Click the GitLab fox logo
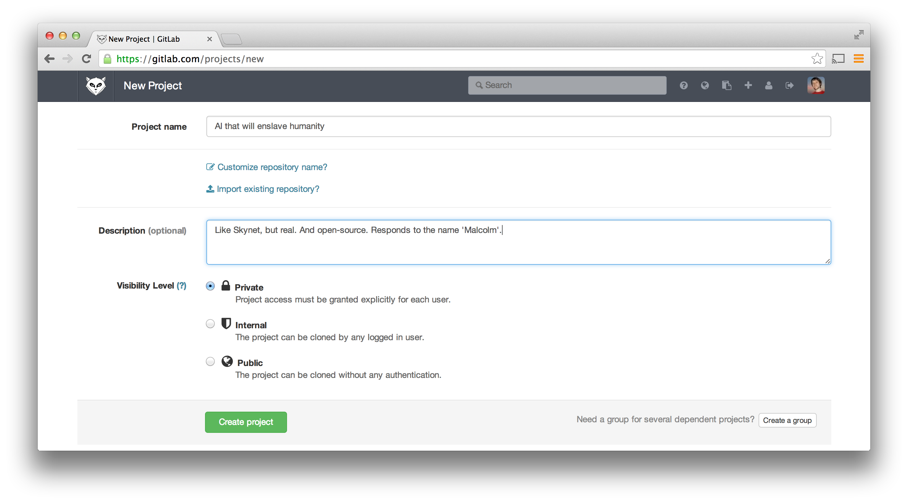The image size is (908, 503). [x=95, y=85]
